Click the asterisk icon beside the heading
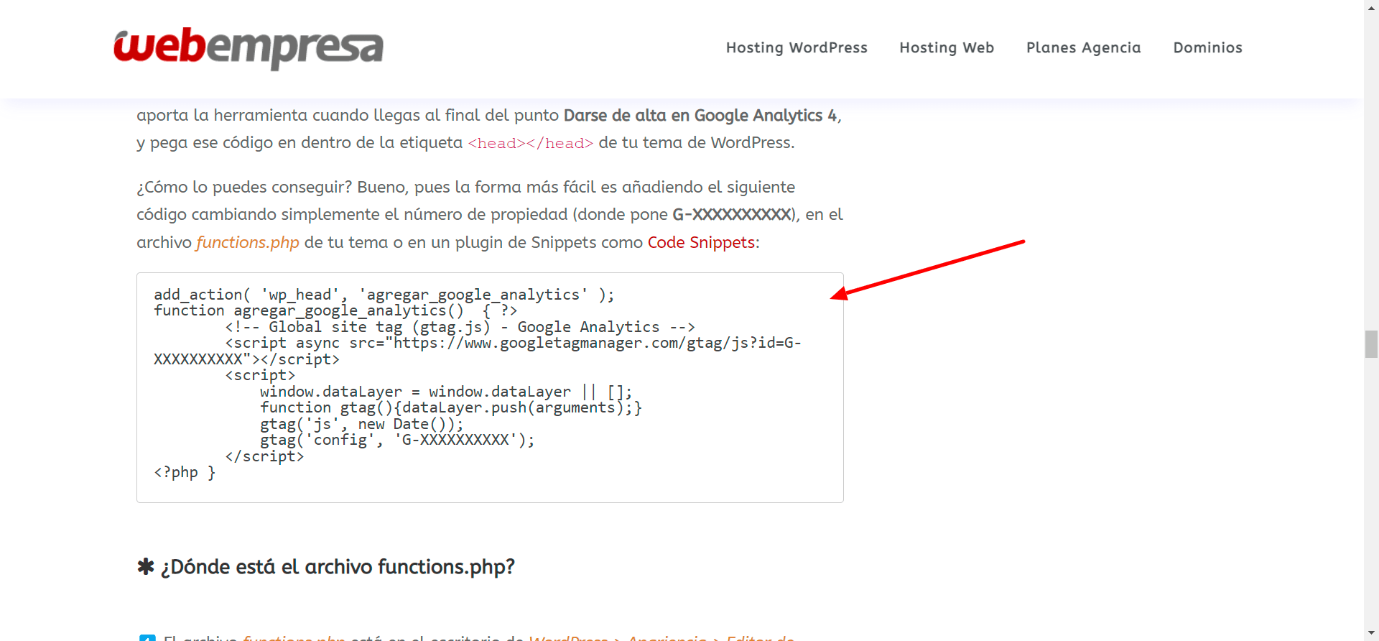The width and height of the screenshot is (1379, 641). [146, 566]
